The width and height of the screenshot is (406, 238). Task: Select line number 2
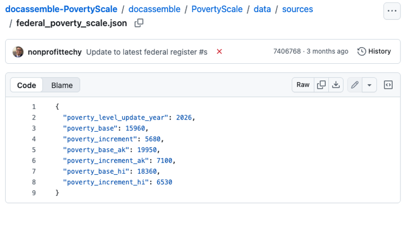(34, 117)
